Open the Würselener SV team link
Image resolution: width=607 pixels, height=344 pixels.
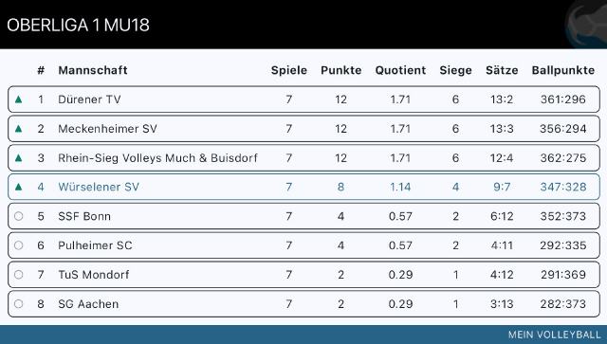[99, 187]
